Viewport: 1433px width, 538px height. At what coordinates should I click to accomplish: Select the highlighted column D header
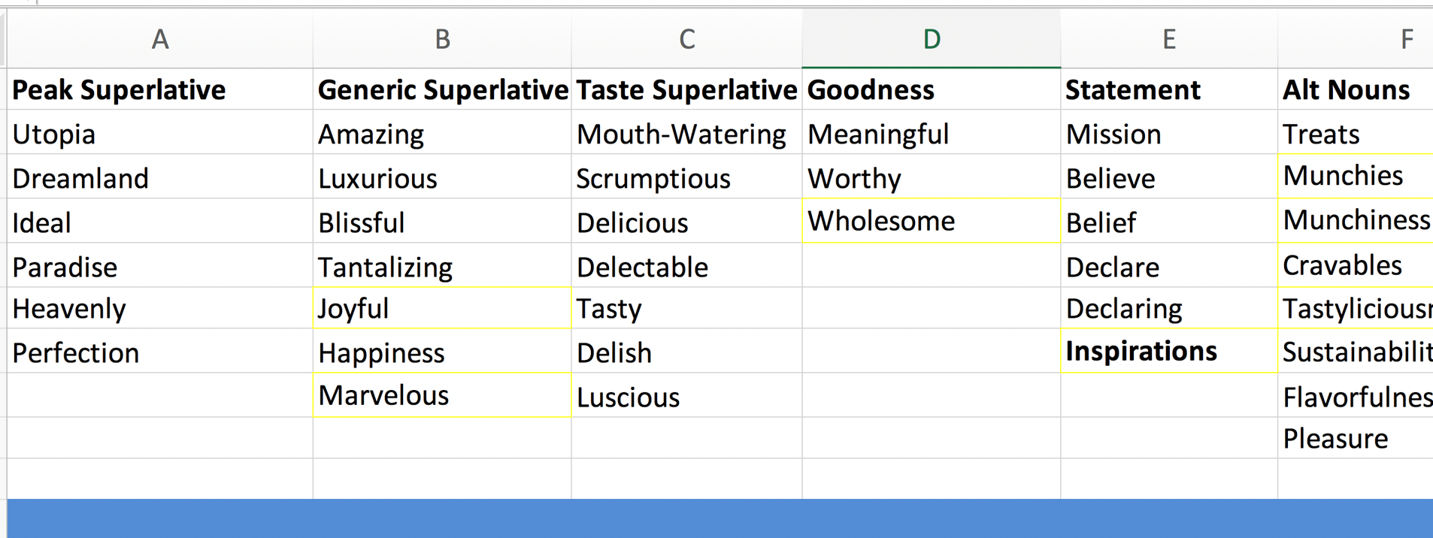932,38
